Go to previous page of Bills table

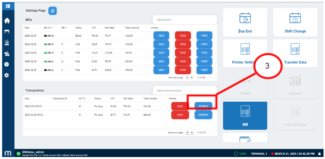click(211, 78)
